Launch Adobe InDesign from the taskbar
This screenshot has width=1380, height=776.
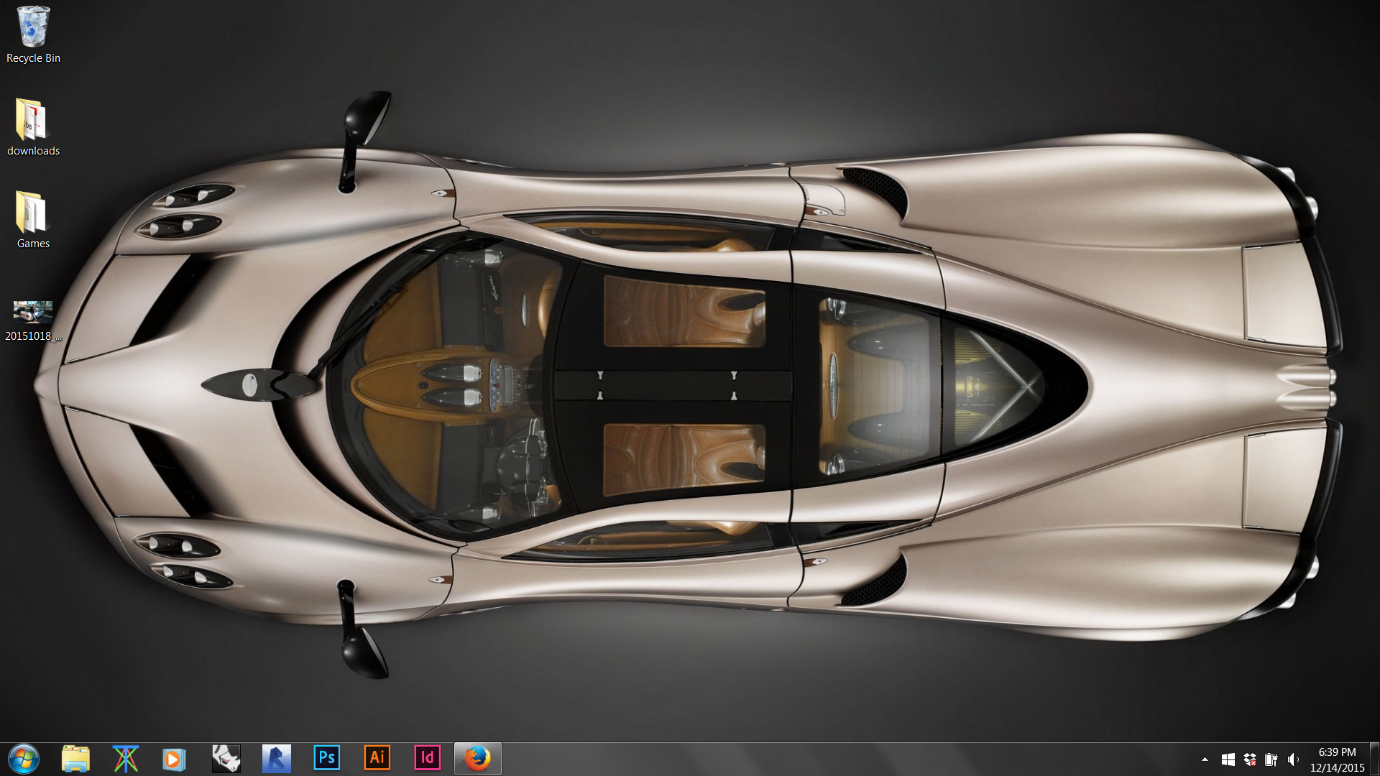coord(428,757)
